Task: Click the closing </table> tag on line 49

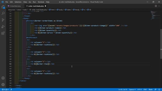Action: coord(23,81)
